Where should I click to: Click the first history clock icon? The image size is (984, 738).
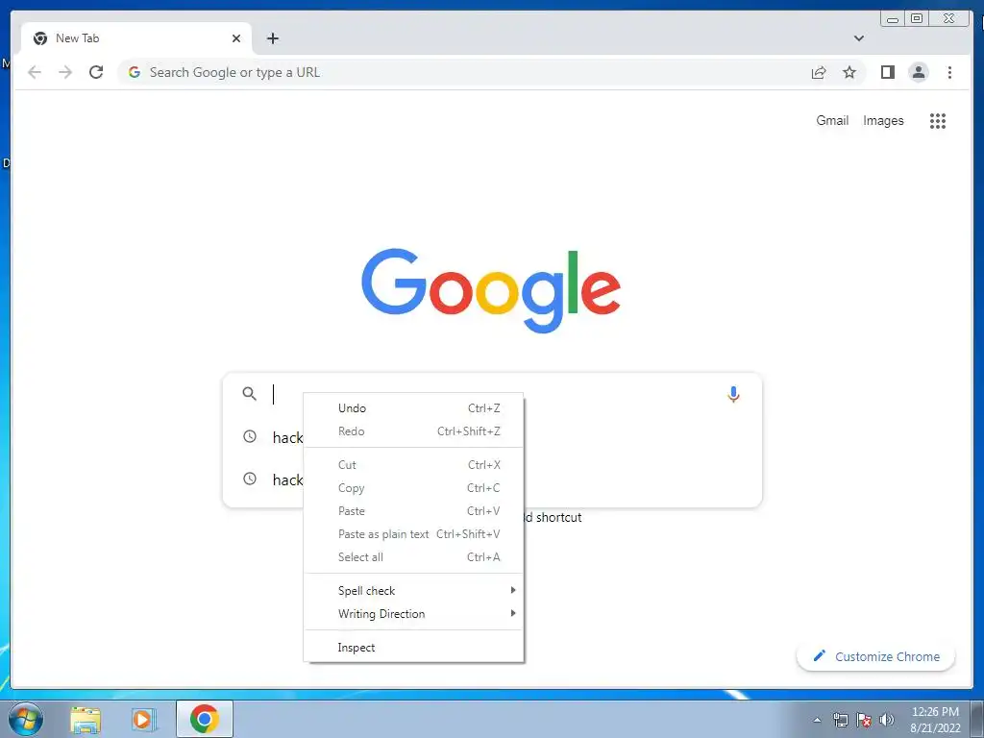pos(250,436)
